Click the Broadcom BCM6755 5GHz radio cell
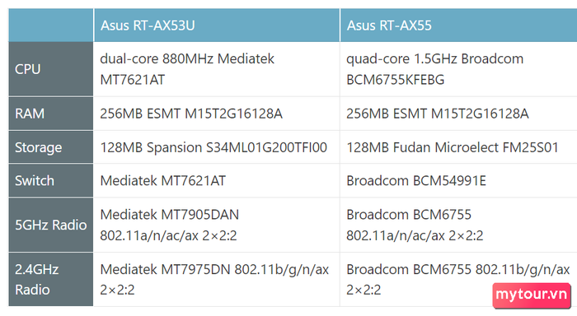The image size is (577, 316). (x=458, y=225)
